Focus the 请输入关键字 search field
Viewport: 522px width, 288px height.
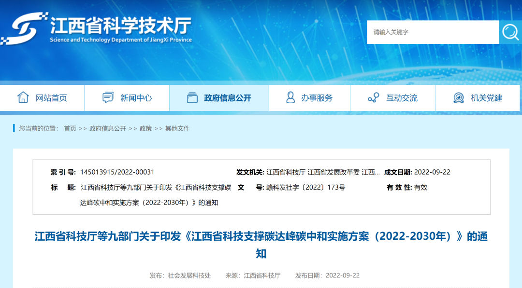coord(432,32)
